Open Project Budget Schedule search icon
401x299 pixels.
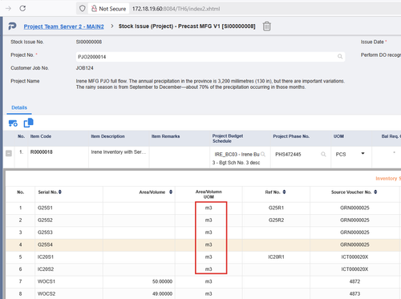[263, 154]
